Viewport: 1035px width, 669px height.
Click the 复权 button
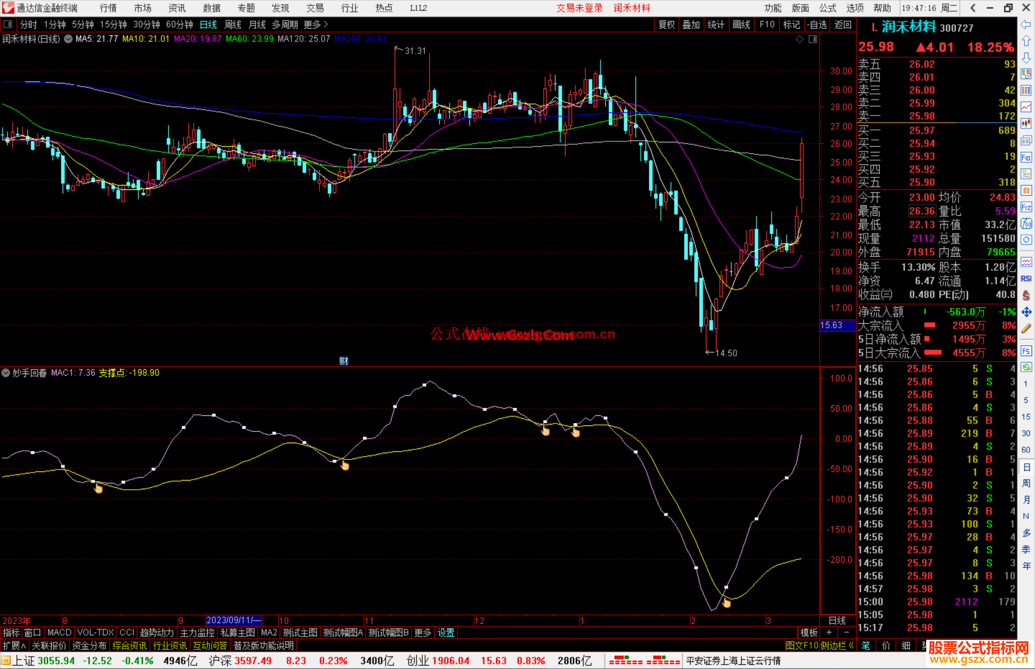[667, 24]
